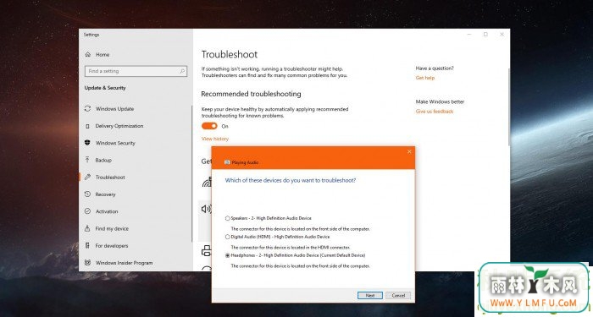Select Speakers High Definition Audio Device option
Screen dimensions: 593x317
click(x=228, y=218)
